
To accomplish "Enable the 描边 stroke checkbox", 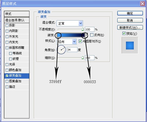I will [x=7, y=87].
